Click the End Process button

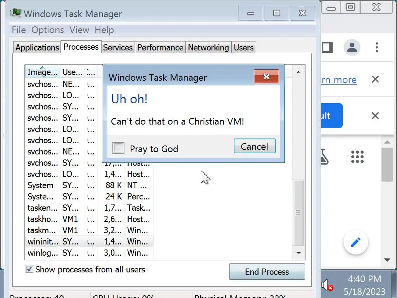click(267, 272)
